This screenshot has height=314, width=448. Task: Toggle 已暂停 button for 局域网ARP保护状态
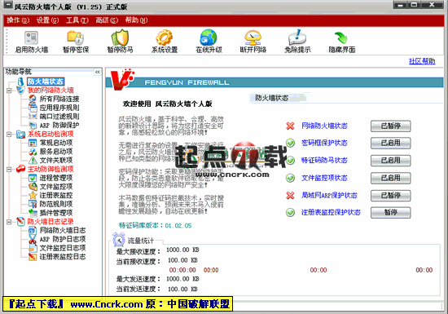pos(390,196)
